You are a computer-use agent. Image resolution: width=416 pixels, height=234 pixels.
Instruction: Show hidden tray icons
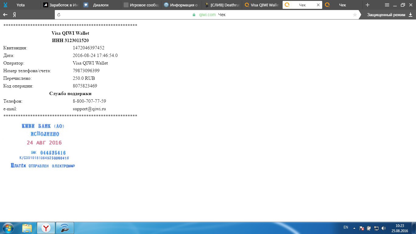[354, 228]
